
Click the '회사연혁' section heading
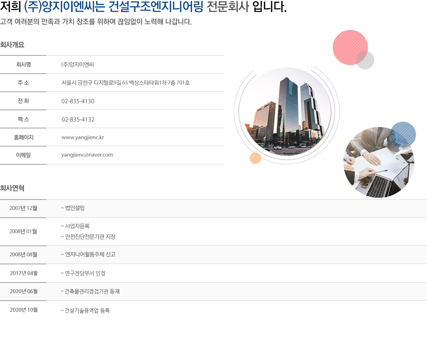point(12,188)
